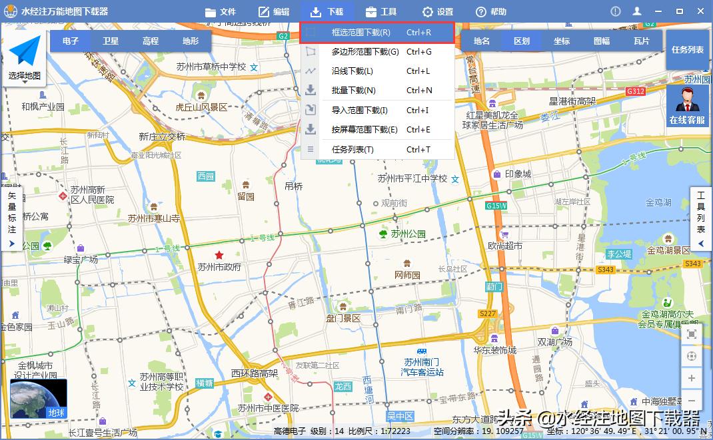Viewport: 713px width, 440px height.
Task: Click the 沿线下载 polyline download icon
Action: click(x=311, y=70)
